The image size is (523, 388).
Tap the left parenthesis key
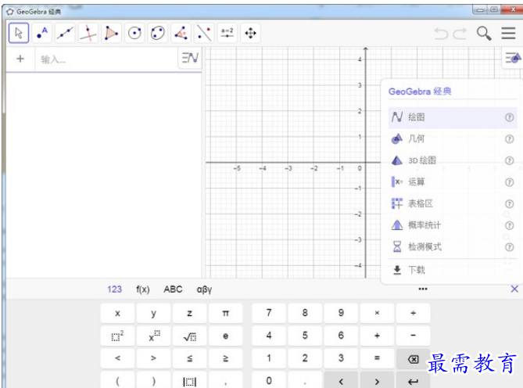117,381
